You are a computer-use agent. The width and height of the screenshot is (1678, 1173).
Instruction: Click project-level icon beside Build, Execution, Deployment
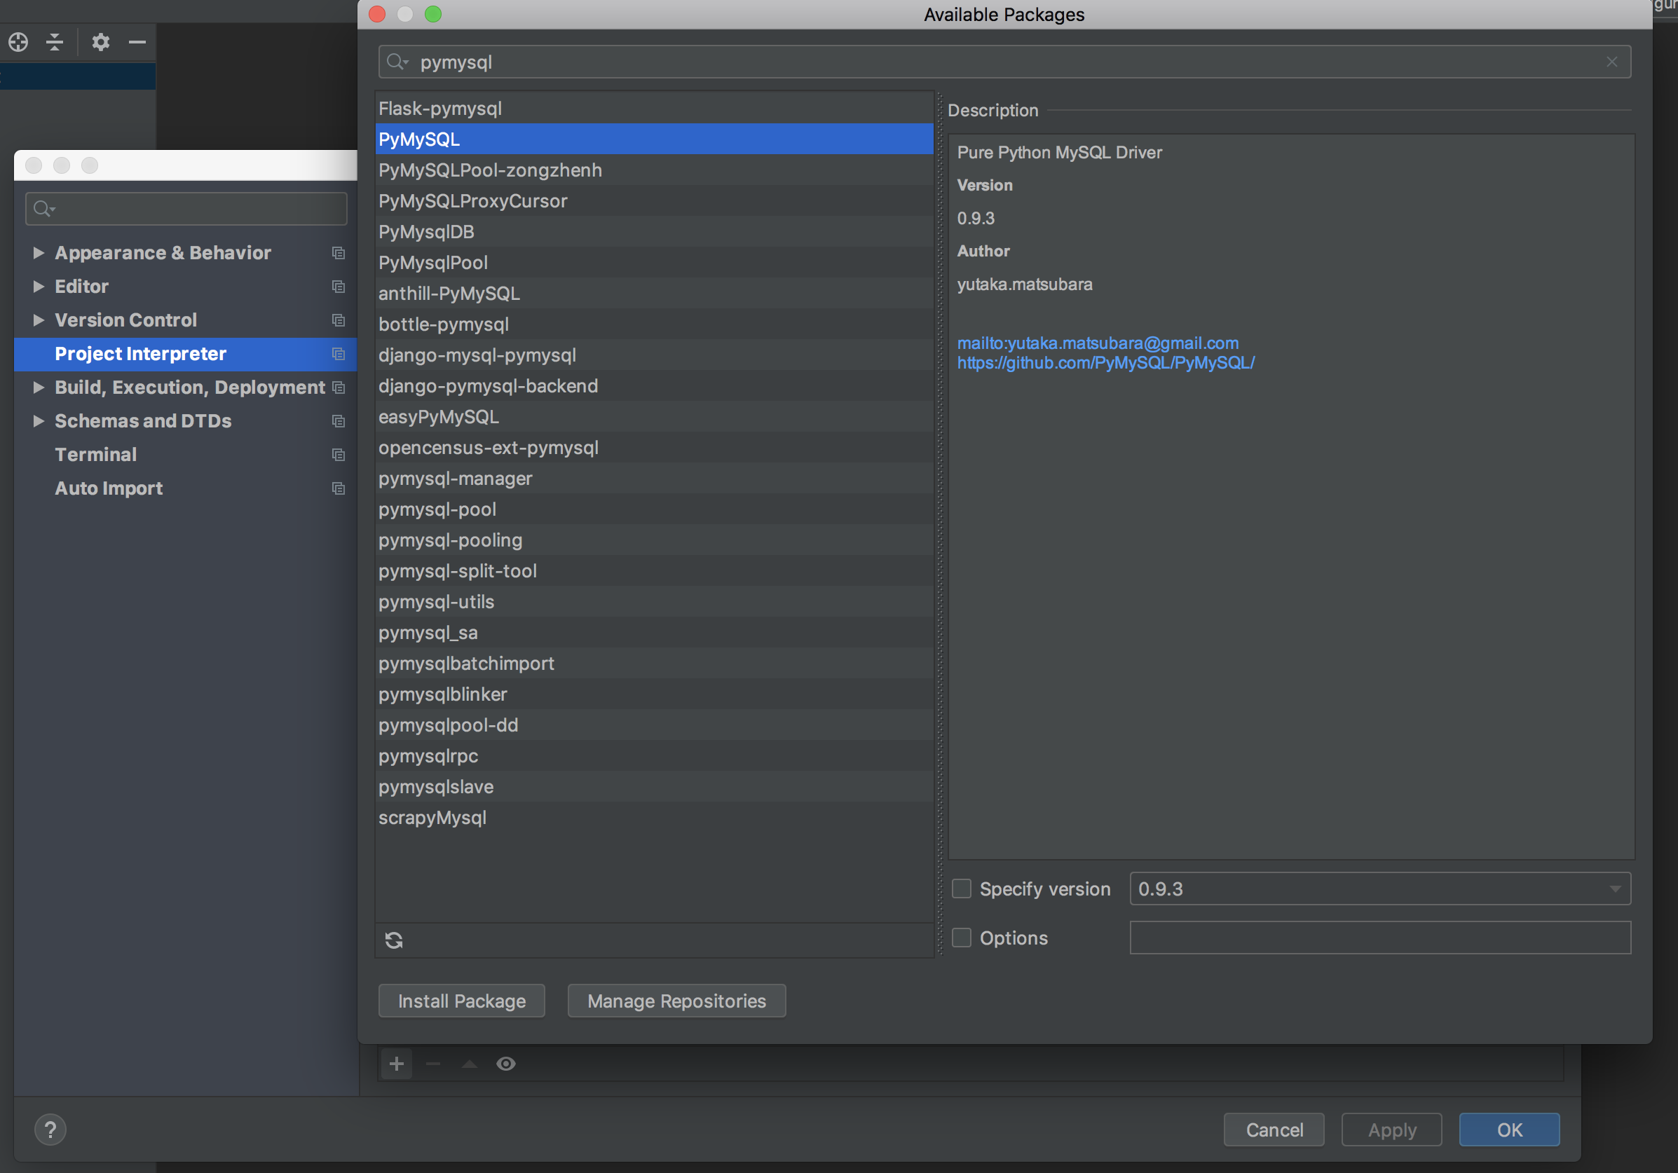[338, 387]
